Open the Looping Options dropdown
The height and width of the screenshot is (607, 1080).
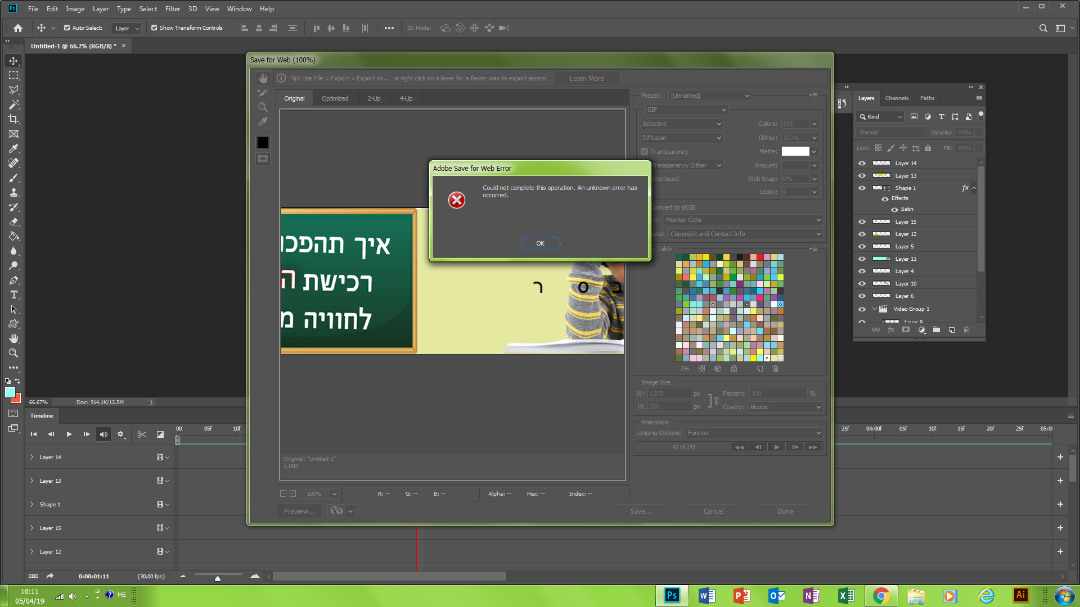point(754,433)
